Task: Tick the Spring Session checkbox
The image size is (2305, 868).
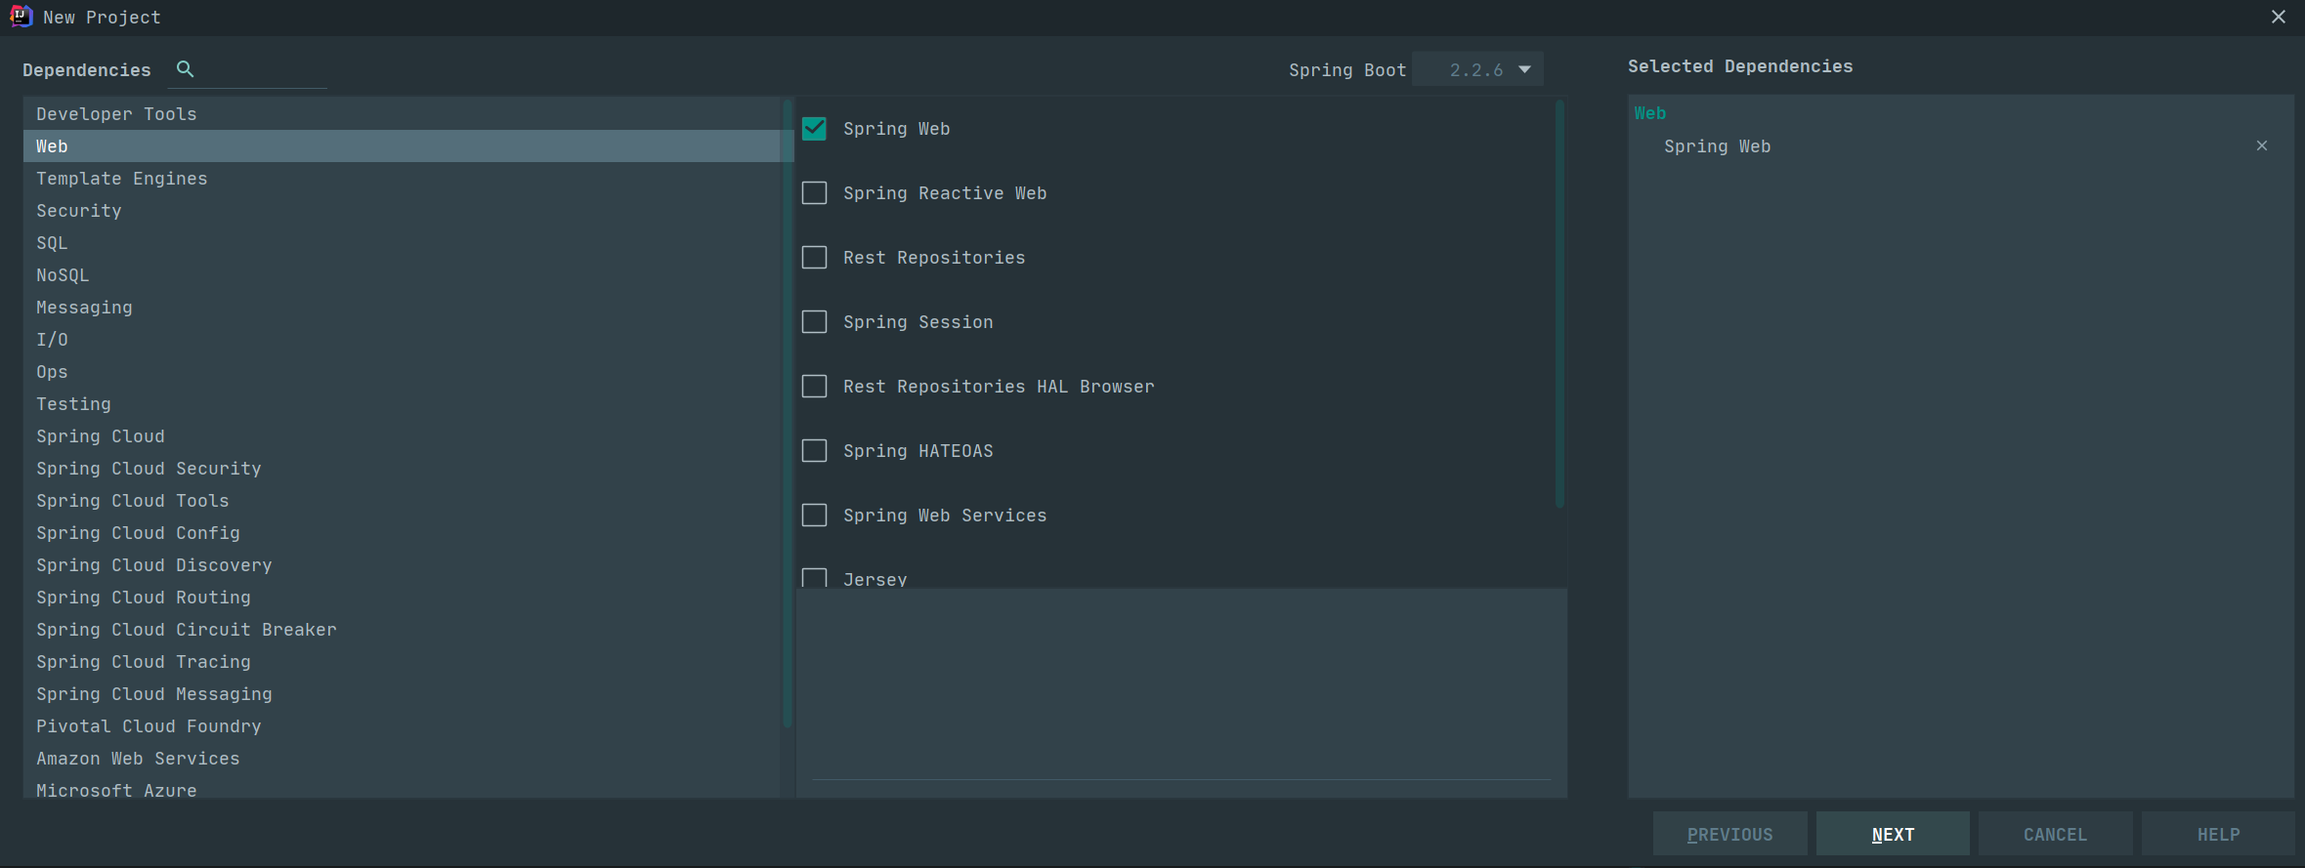Action: coord(814,322)
